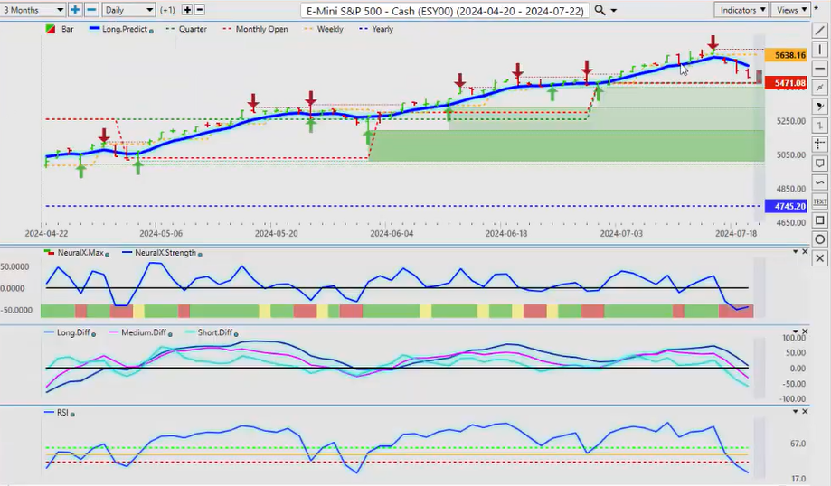Toggle the NeuralX.Strength legend label
The image size is (831, 486).
165,253
